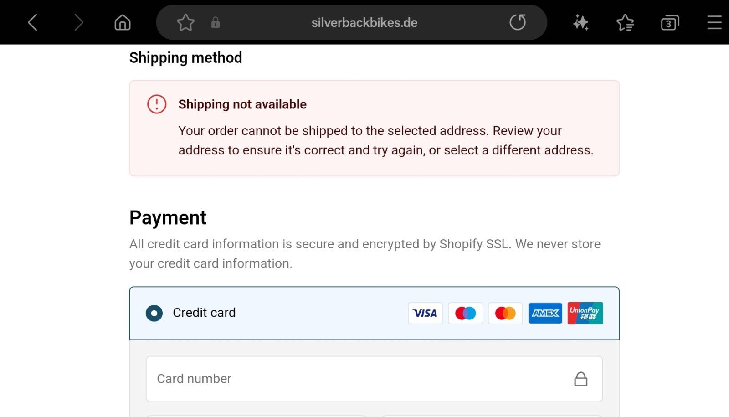
Task: Go forward to the next page
Action: point(79,22)
